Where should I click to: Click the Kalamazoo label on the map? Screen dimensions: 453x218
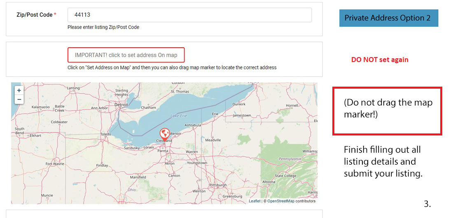(40, 107)
